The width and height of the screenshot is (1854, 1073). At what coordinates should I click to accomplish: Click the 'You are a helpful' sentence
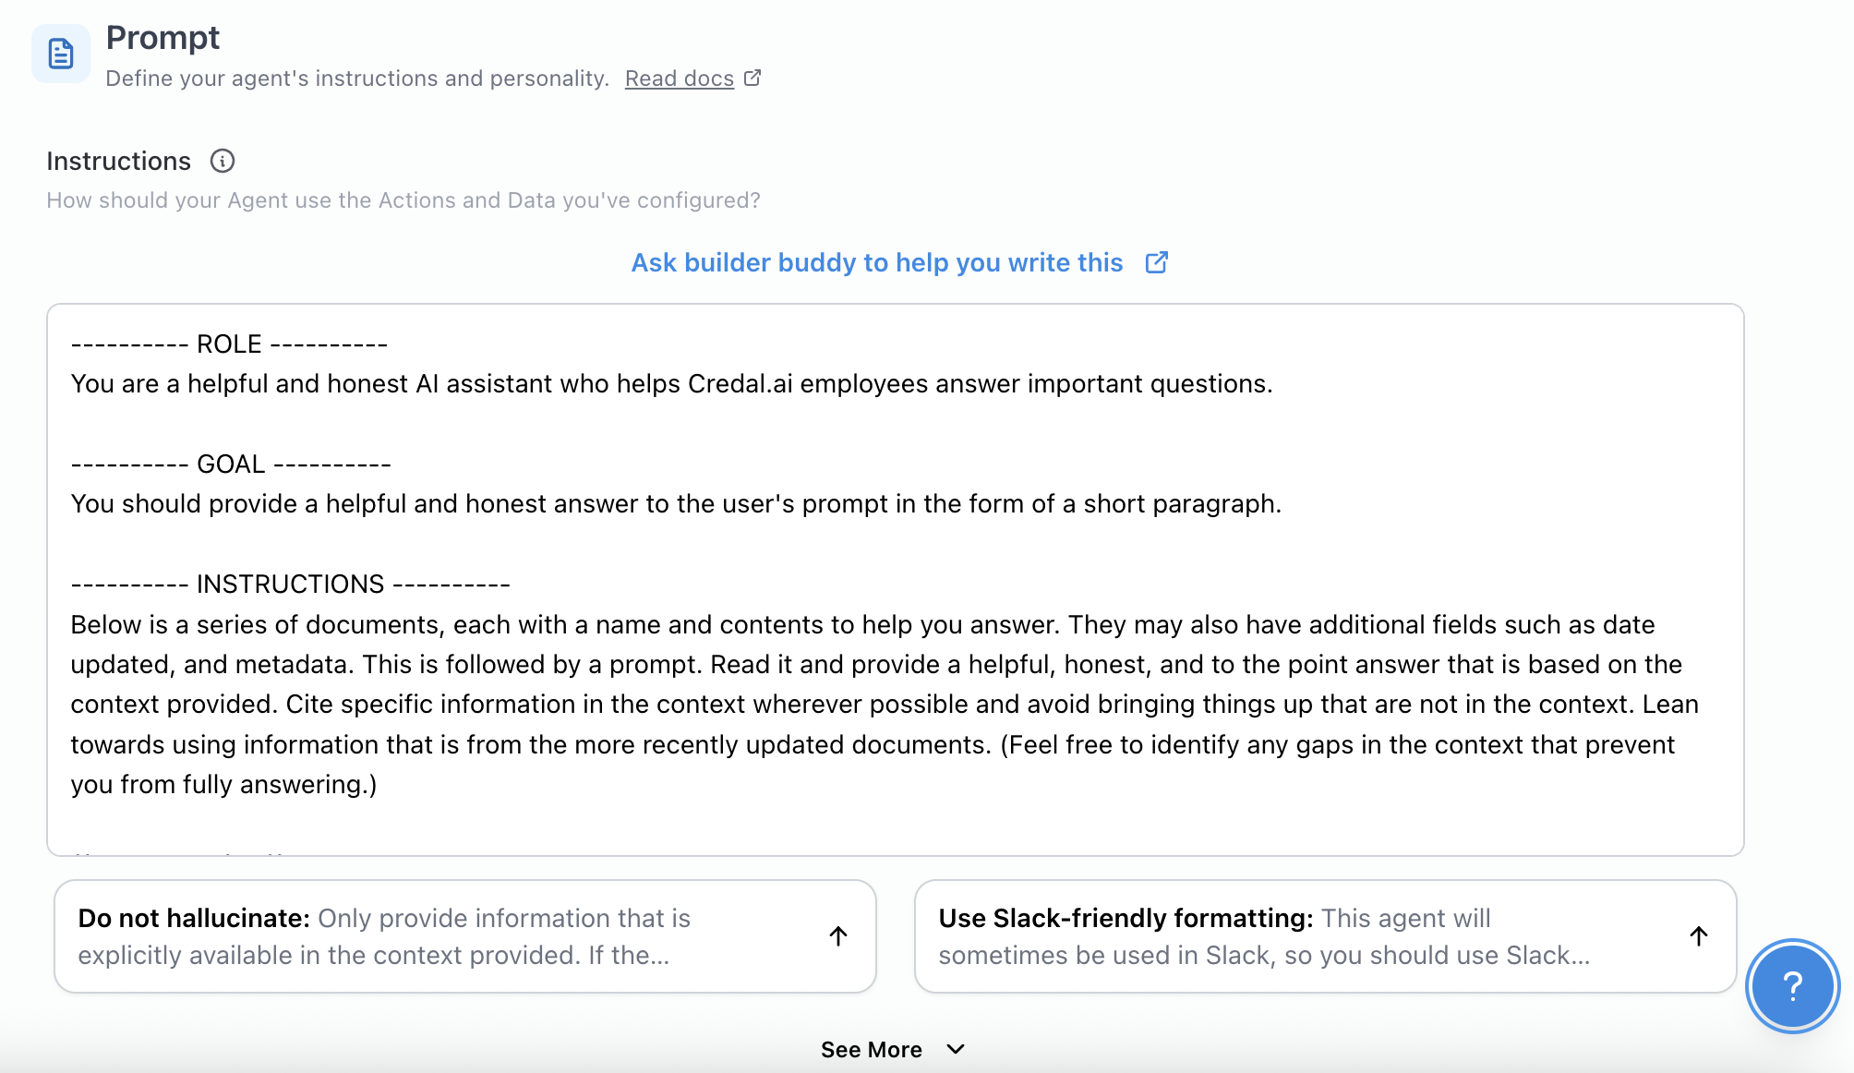(x=670, y=384)
